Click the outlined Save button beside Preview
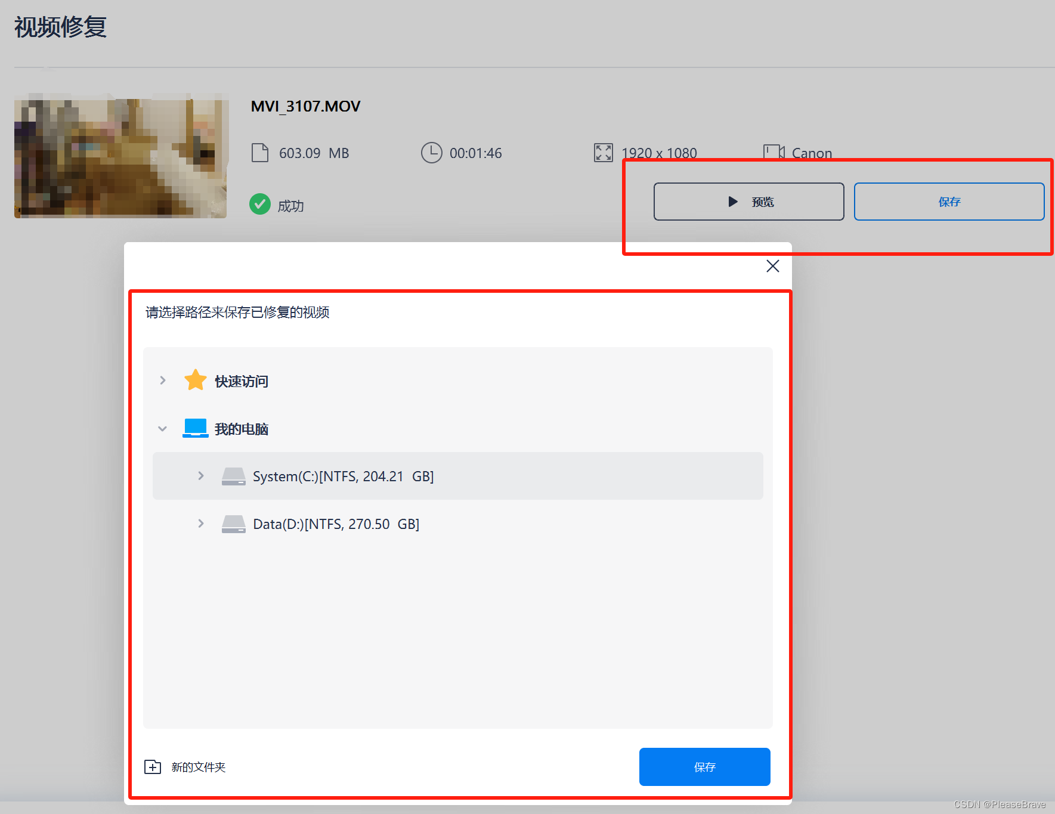This screenshot has width=1055, height=814. coord(949,202)
